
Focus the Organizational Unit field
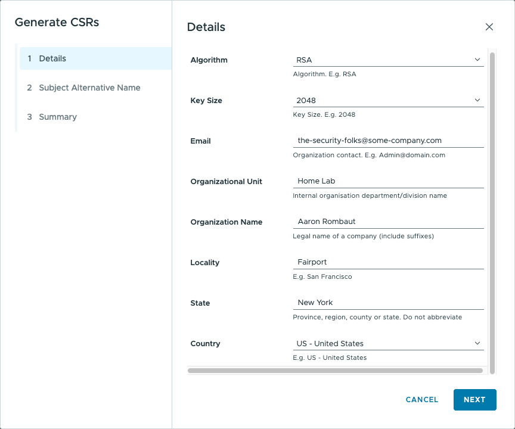pos(388,181)
